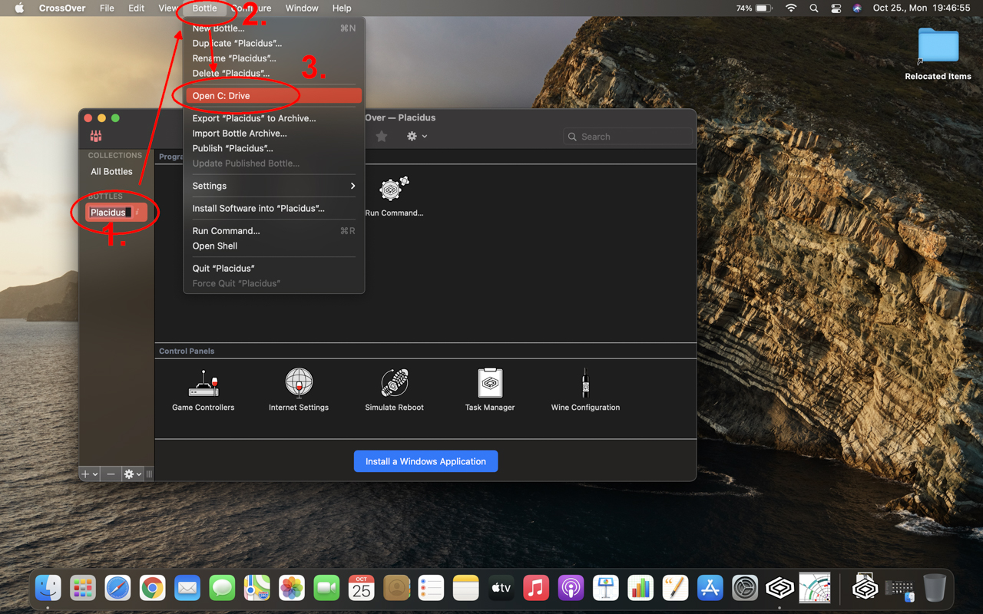This screenshot has height=614, width=983.
Task: Select Export "Placidus" to Archive…
Action: pos(273,118)
